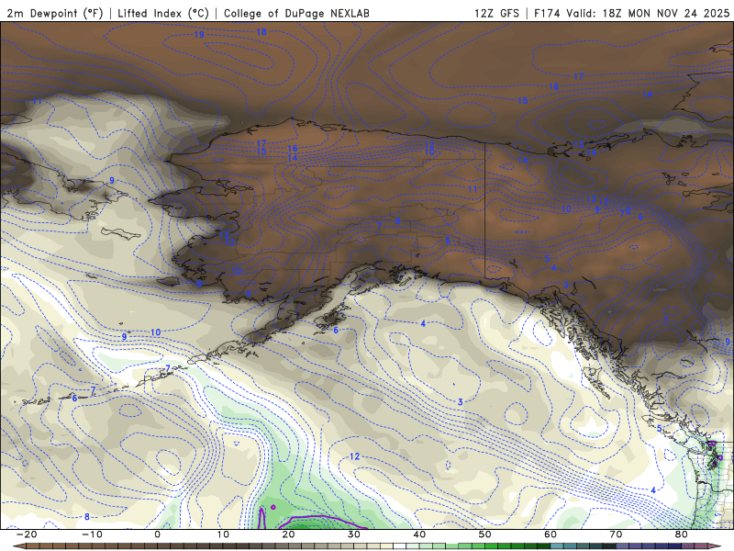Image resolution: width=734 pixels, height=551 pixels.
Task: Click the "0" value on the color scale
Action: pos(157,534)
